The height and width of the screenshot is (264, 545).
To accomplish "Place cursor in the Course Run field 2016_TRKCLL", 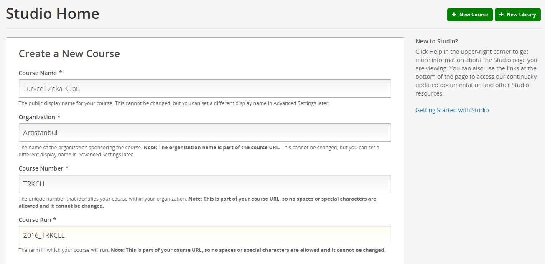I will (x=205, y=235).
